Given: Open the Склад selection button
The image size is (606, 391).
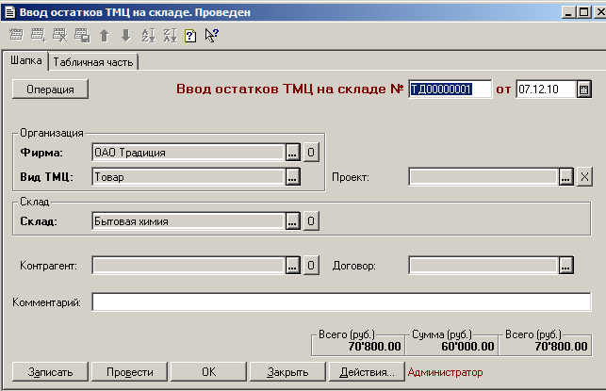Looking at the screenshot, I should tap(292, 221).
